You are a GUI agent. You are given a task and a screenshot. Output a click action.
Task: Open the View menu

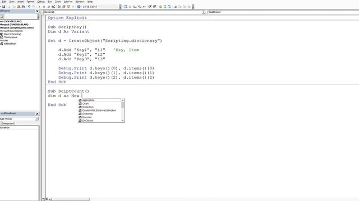(x=12, y=2)
